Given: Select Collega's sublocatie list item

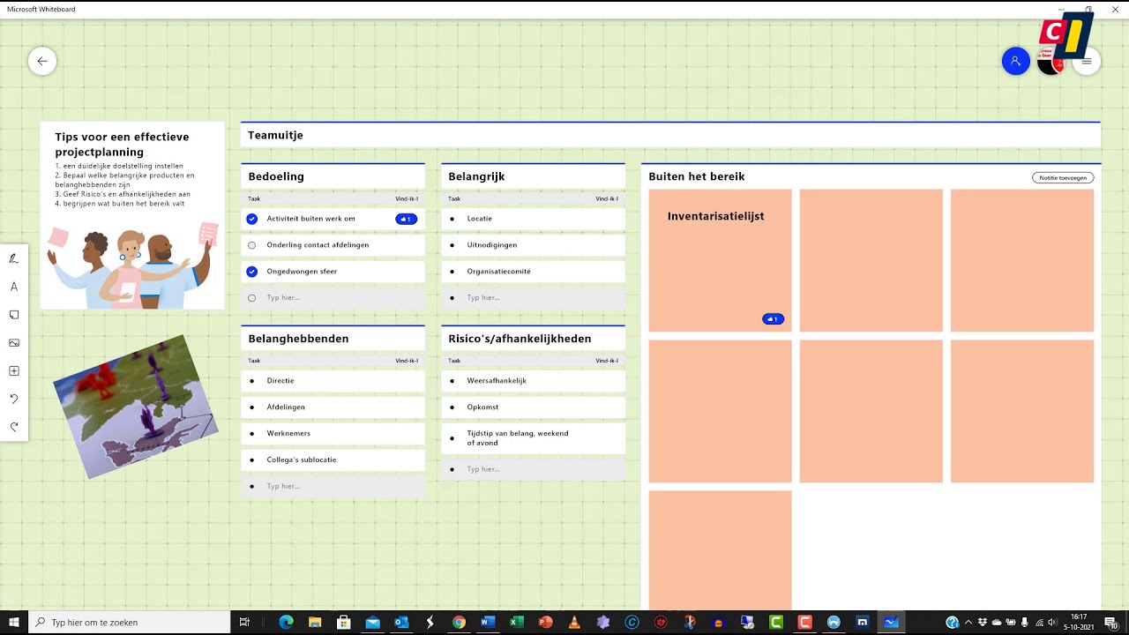Looking at the screenshot, I should (x=333, y=459).
